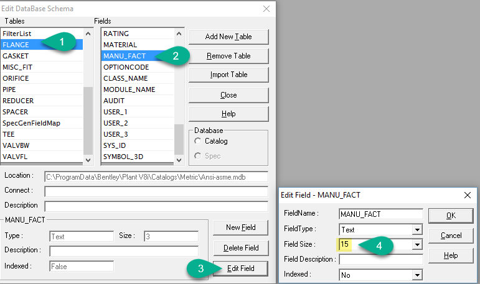Select the RATING field

tap(138, 34)
